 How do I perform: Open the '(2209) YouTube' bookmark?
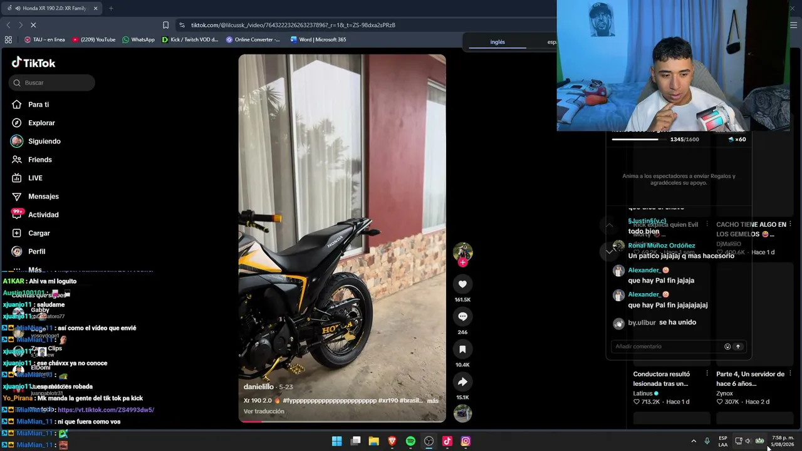(94, 39)
